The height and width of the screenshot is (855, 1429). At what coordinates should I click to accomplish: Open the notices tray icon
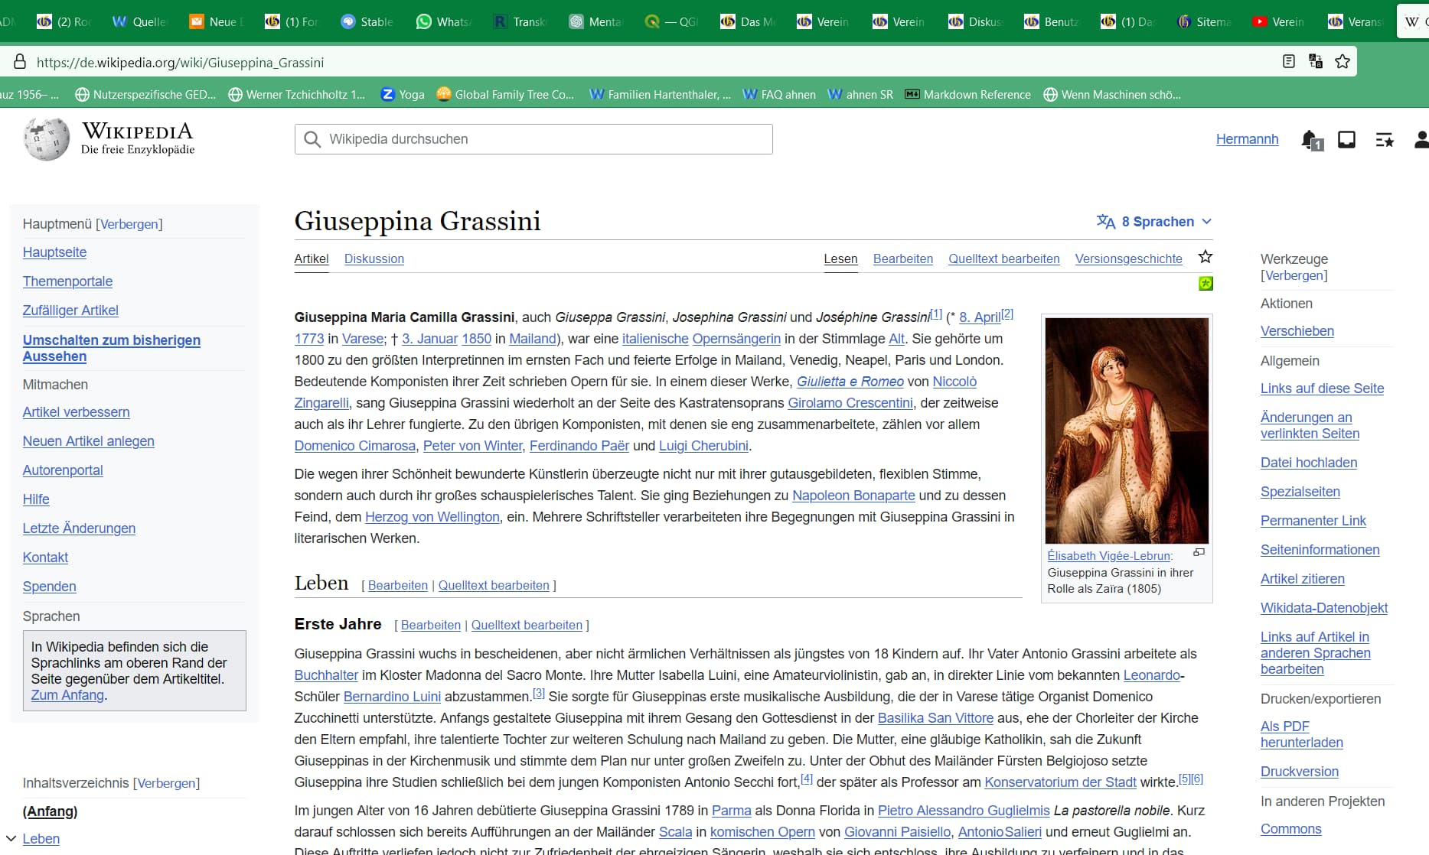point(1346,139)
